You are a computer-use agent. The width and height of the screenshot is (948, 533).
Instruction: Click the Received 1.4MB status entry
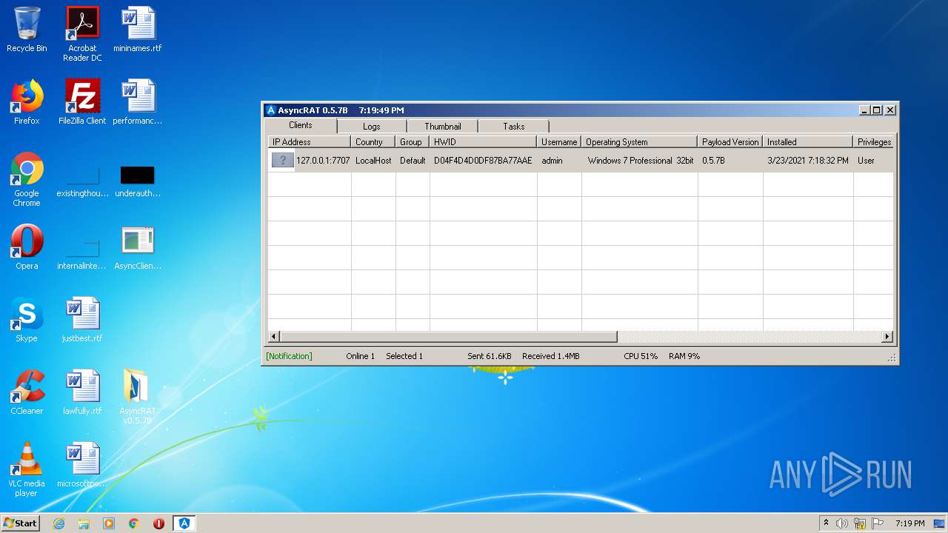[x=551, y=356]
